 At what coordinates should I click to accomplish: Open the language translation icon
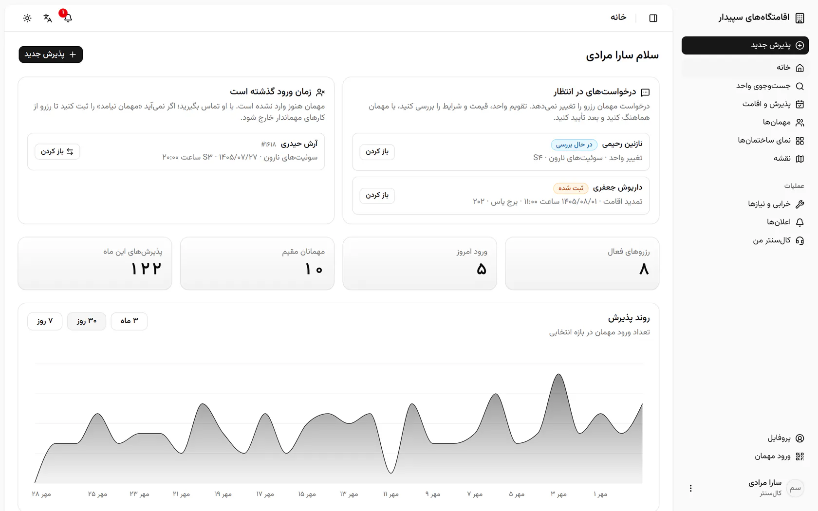pos(48,18)
